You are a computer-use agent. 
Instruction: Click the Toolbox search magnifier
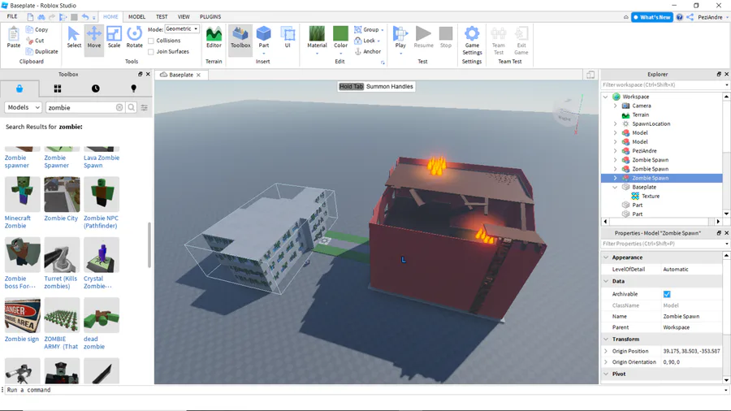click(x=132, y=108)
